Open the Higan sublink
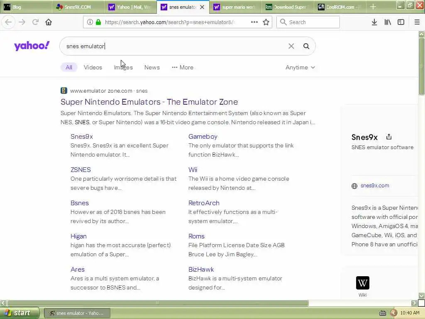Screen dimensions: 425x319 pyautogui.click(x=78, y=236)
